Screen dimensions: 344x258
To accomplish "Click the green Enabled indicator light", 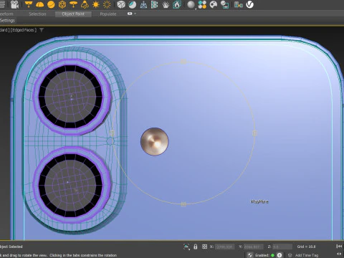I will point(272,255).
